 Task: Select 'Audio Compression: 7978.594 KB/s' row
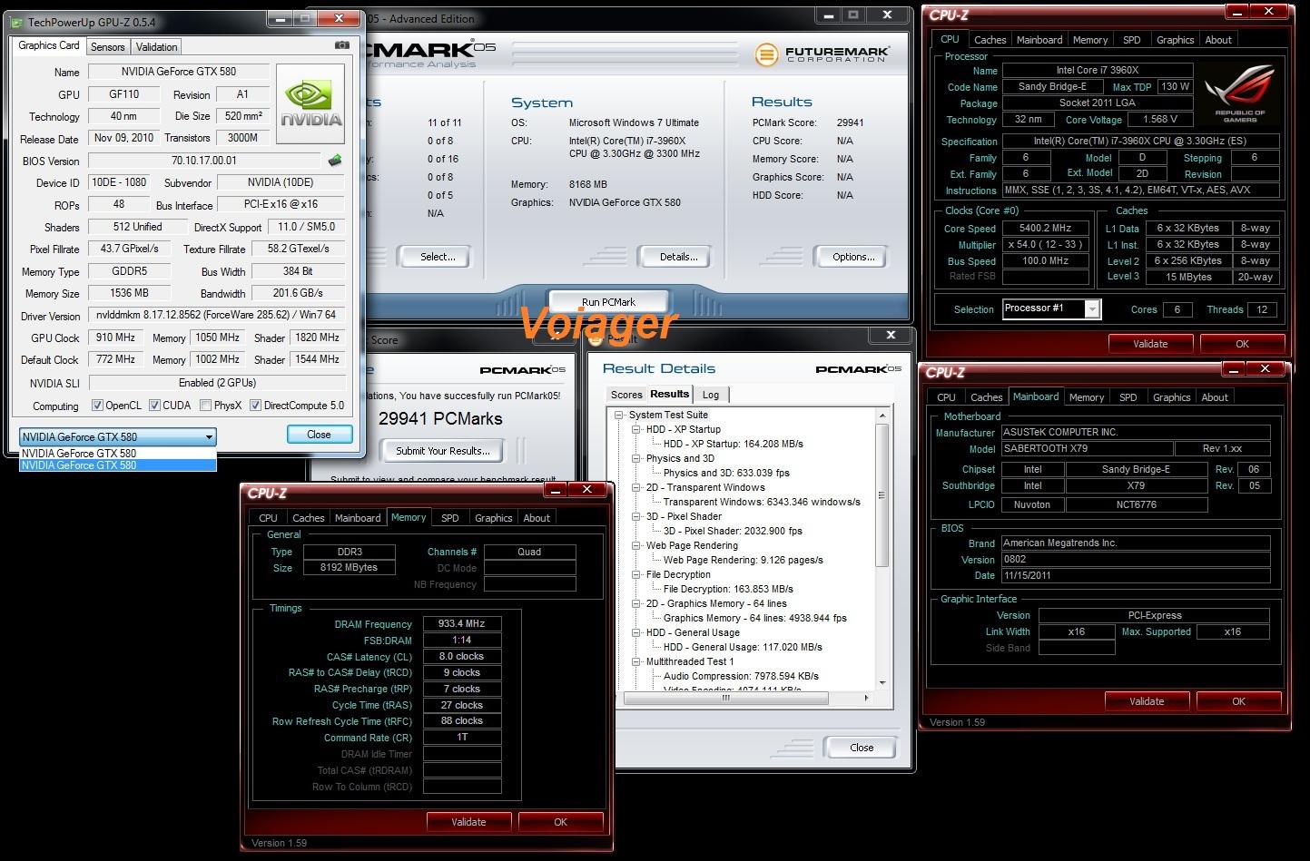[741, 676]
